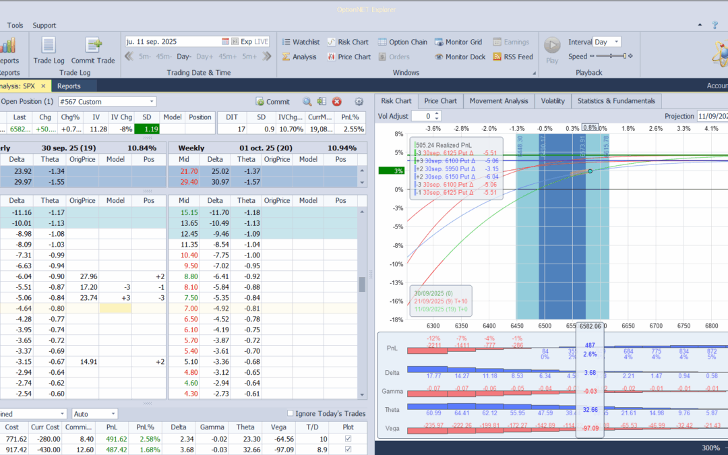Click the scroll-down arrow of the put chain

point(362,395)
